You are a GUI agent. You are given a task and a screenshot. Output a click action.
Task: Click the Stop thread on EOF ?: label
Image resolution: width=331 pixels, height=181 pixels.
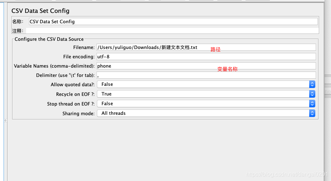pyautogui.click(x=71, y=104)
